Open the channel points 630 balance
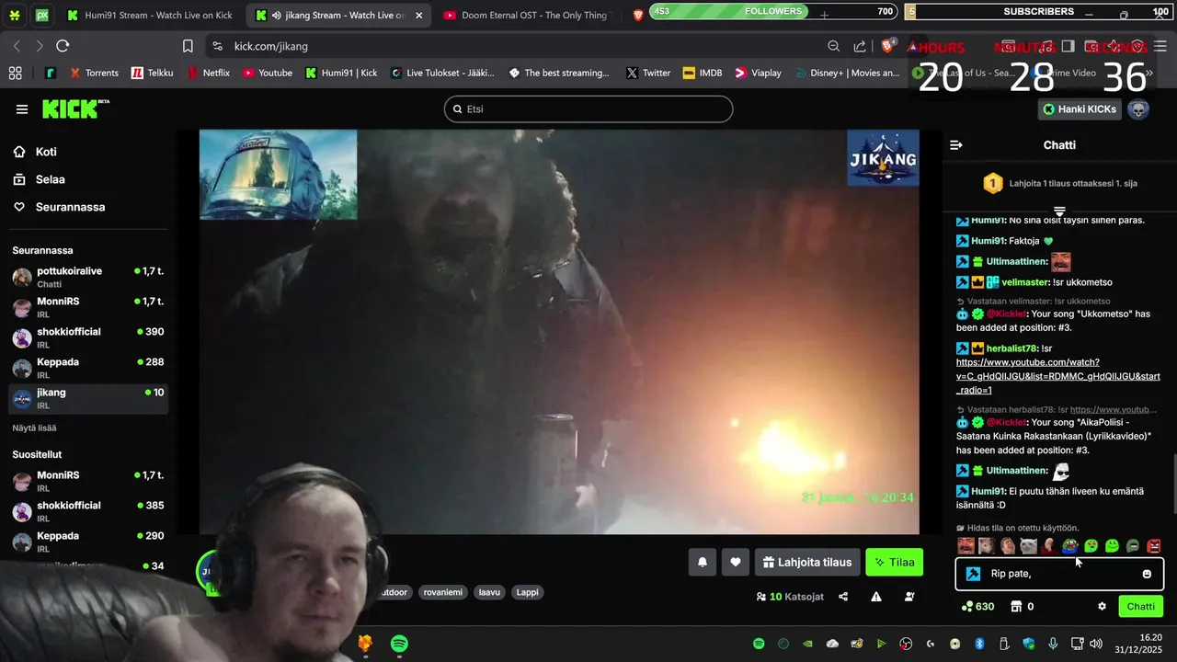The image size is (1177, 662). coord(978,606)
